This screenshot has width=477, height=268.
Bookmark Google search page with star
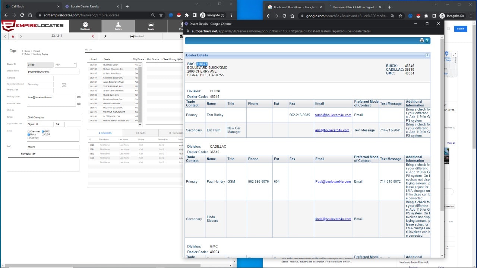click(x=401, y=16)
